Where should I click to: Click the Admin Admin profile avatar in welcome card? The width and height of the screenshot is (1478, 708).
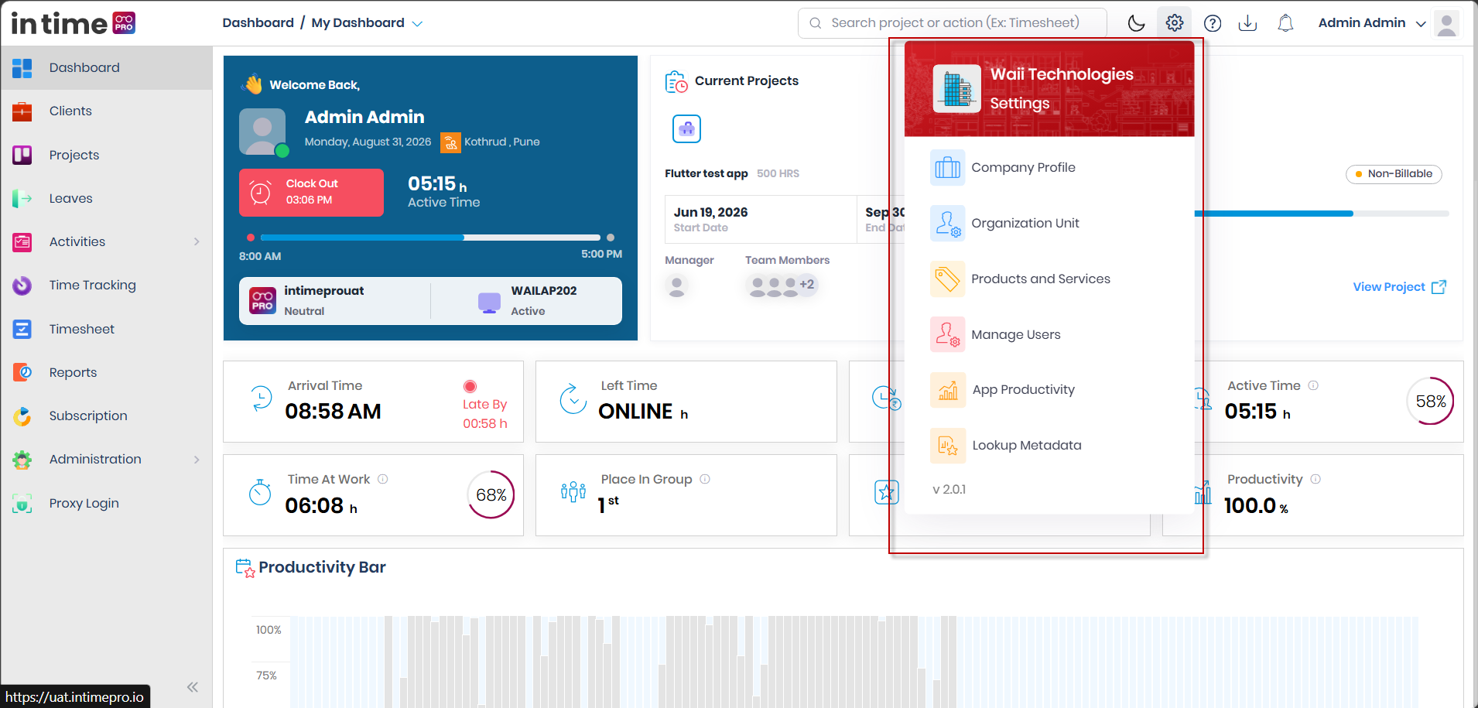(x=262, y=132)
